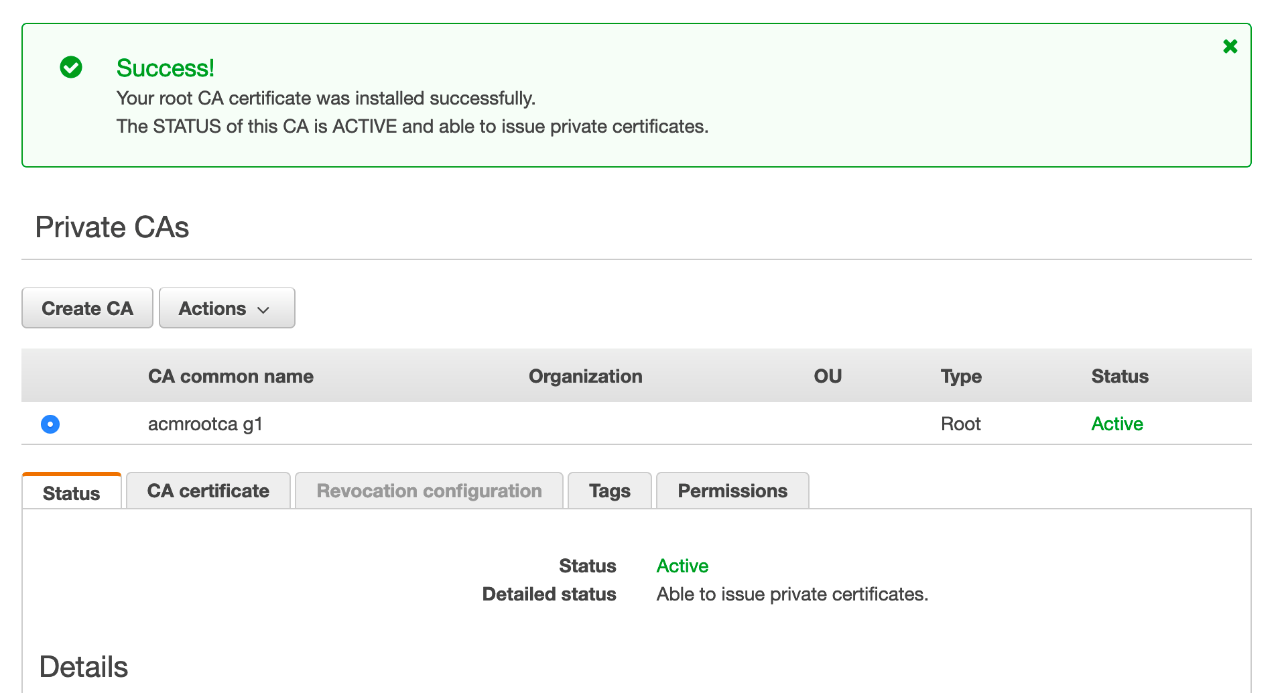Select the acmrootca g1 radio button
Screen dimensions: 1284x693
(x=50, y=424)
